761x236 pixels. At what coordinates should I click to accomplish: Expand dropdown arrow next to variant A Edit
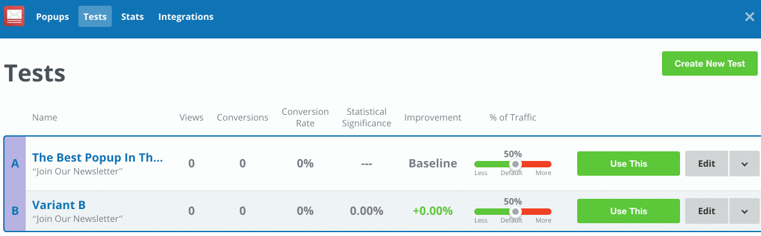click(x=744, y=164)
